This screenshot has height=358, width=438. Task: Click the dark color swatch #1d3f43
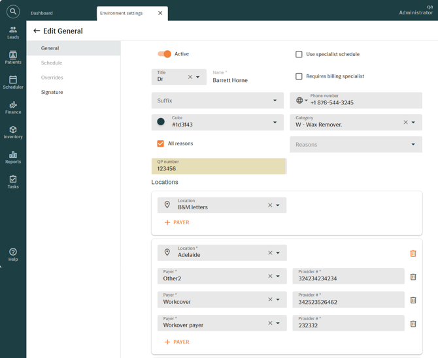point(161,122)
